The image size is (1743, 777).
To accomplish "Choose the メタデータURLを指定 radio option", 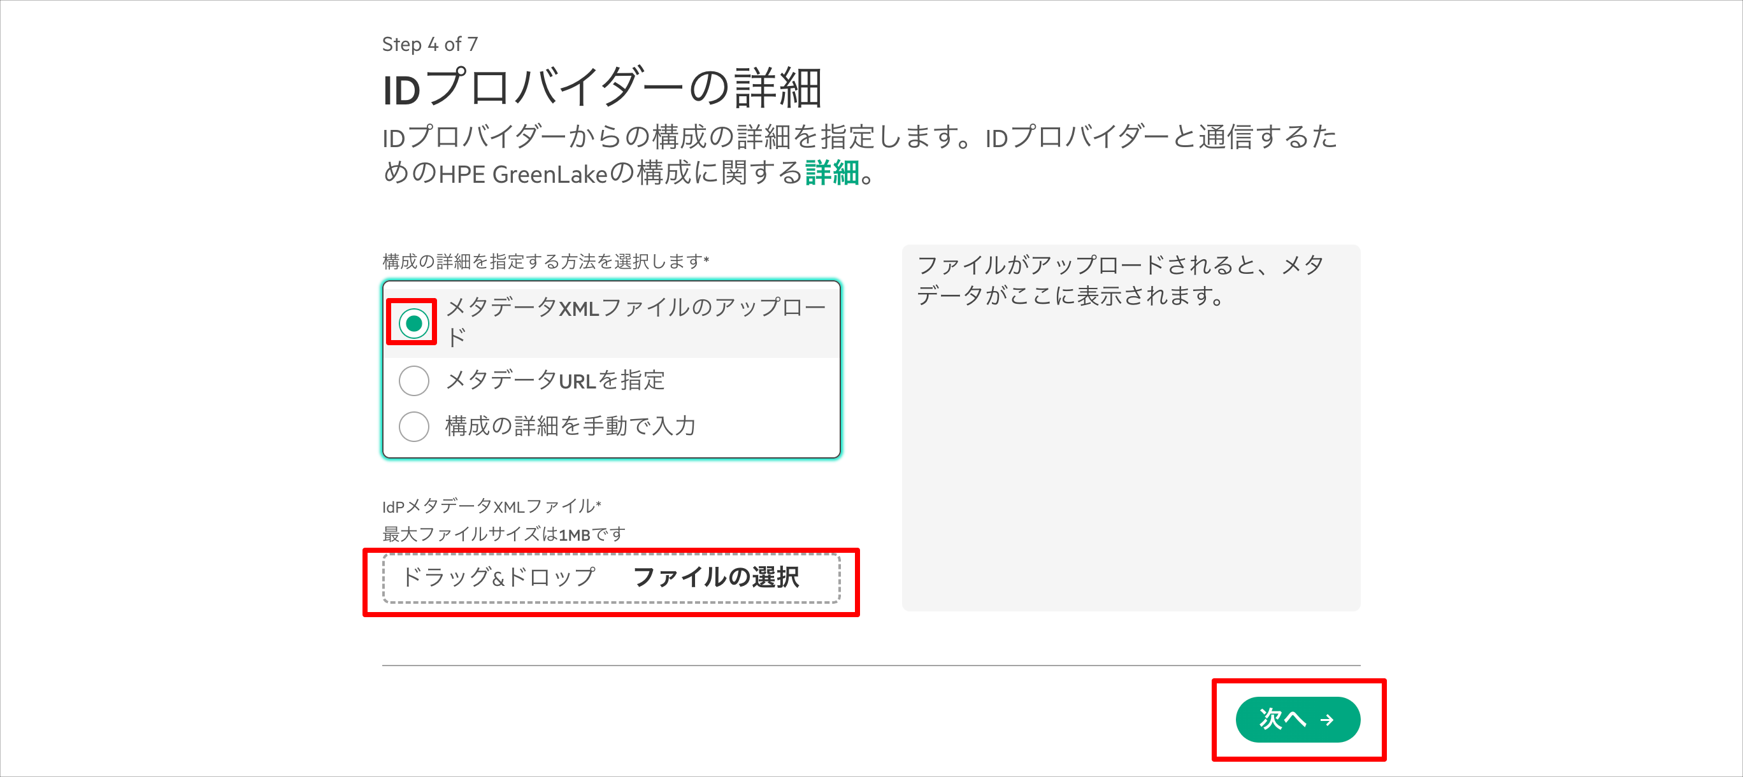I will 413,381.
